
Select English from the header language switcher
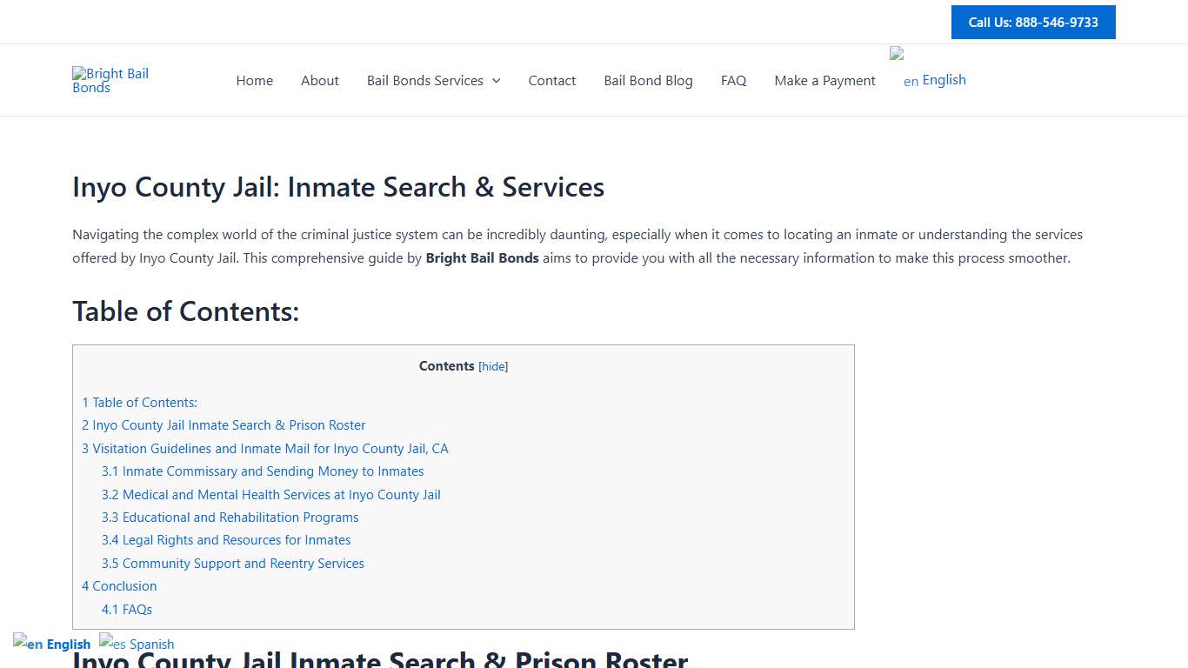click(943, 79)
